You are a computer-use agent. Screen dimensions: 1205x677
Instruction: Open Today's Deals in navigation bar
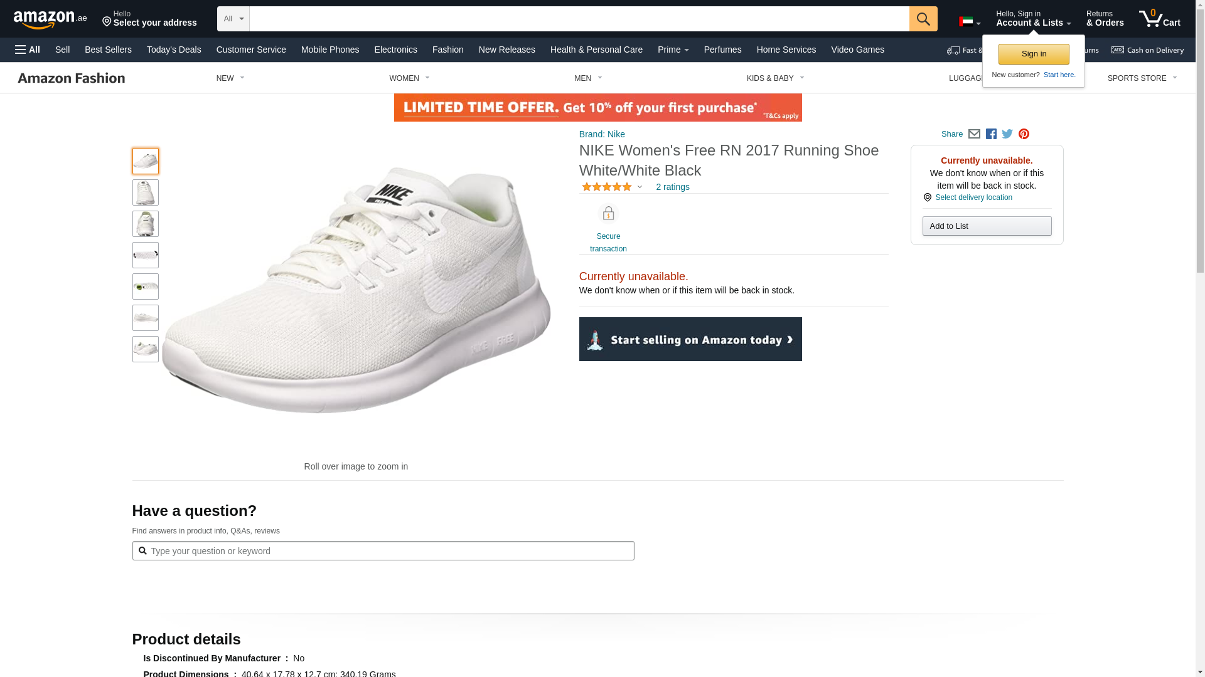pos(174,50)
